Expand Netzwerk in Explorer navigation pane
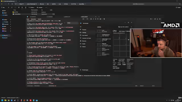Image resolution: width=182 pixels, height=102 pixels. point(1,38)
